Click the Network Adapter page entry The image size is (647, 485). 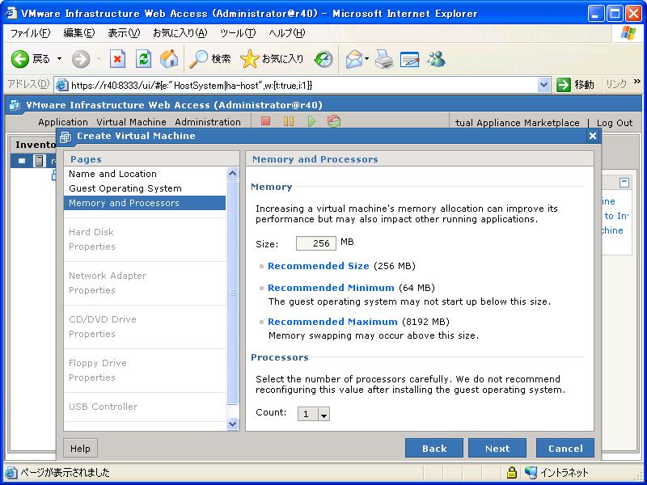point(108,276)
